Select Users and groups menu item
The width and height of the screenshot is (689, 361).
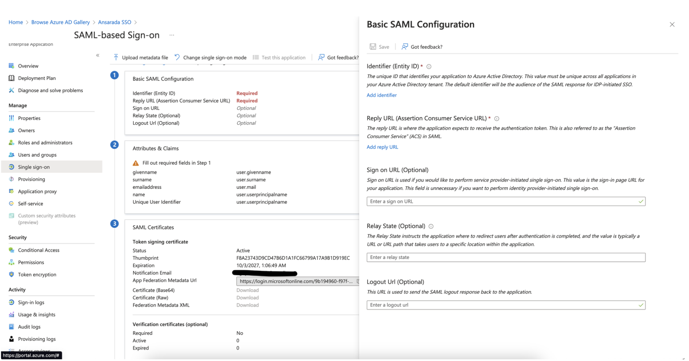coord(37,155)
